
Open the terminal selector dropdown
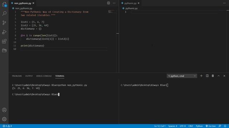tap(182, 76)
